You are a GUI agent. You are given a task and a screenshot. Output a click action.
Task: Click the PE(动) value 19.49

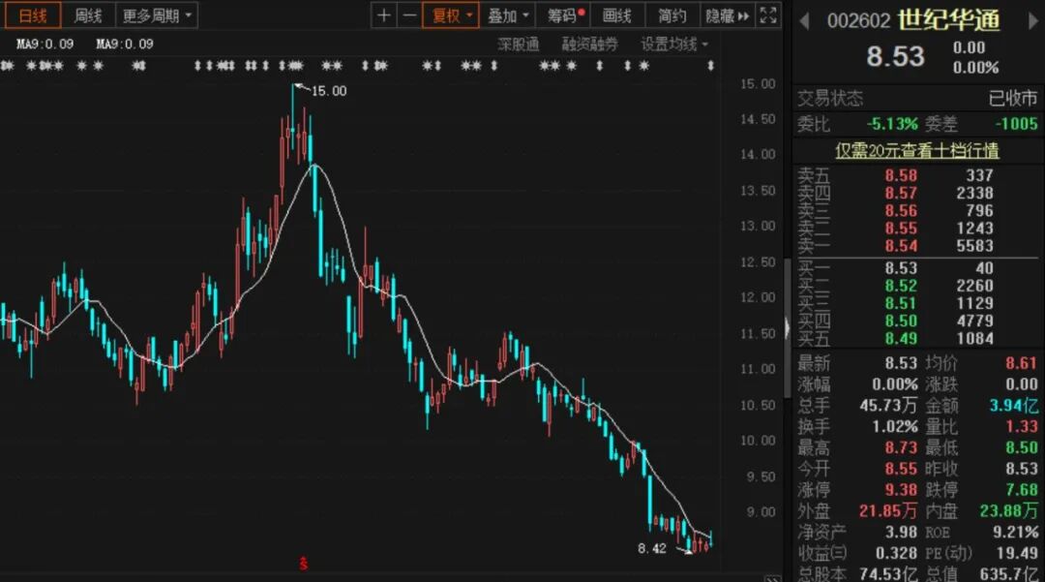1017,553
